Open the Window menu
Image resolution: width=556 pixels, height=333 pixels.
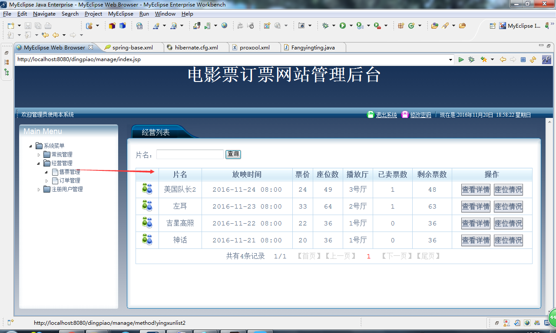point(165,14)
